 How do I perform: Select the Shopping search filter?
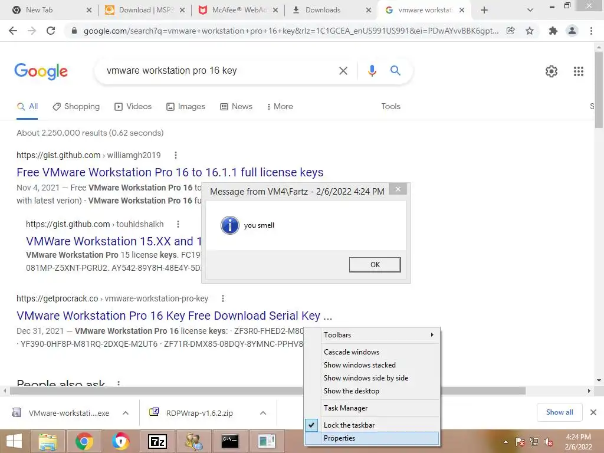click(x=76, y=107)
